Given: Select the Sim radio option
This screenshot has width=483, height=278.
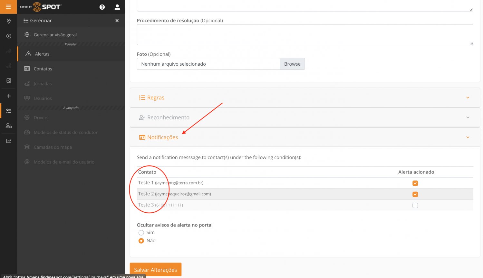Looking at the screenshot, I should pyautogui.click(x=141, y=233).
